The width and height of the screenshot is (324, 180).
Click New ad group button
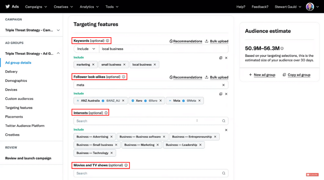pyautogui.click(x=262, y=75)
